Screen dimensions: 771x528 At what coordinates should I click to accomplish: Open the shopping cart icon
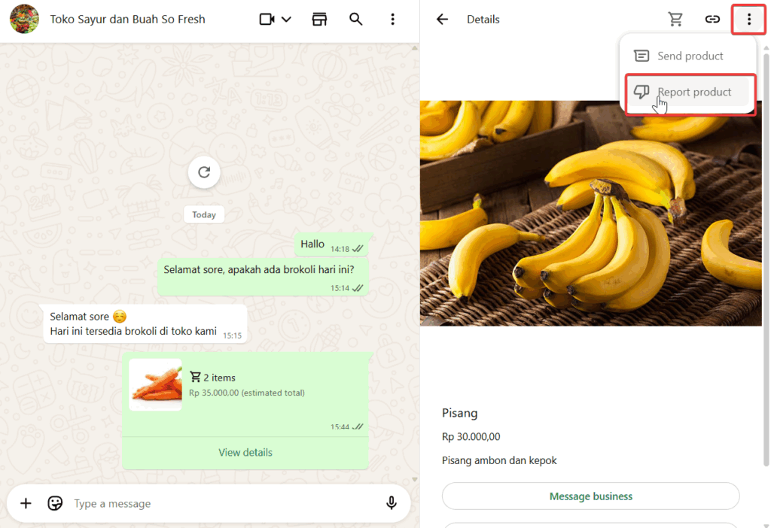point(675,20)
